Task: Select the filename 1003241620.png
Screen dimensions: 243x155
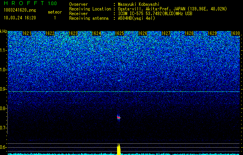Action: (20, 10)
